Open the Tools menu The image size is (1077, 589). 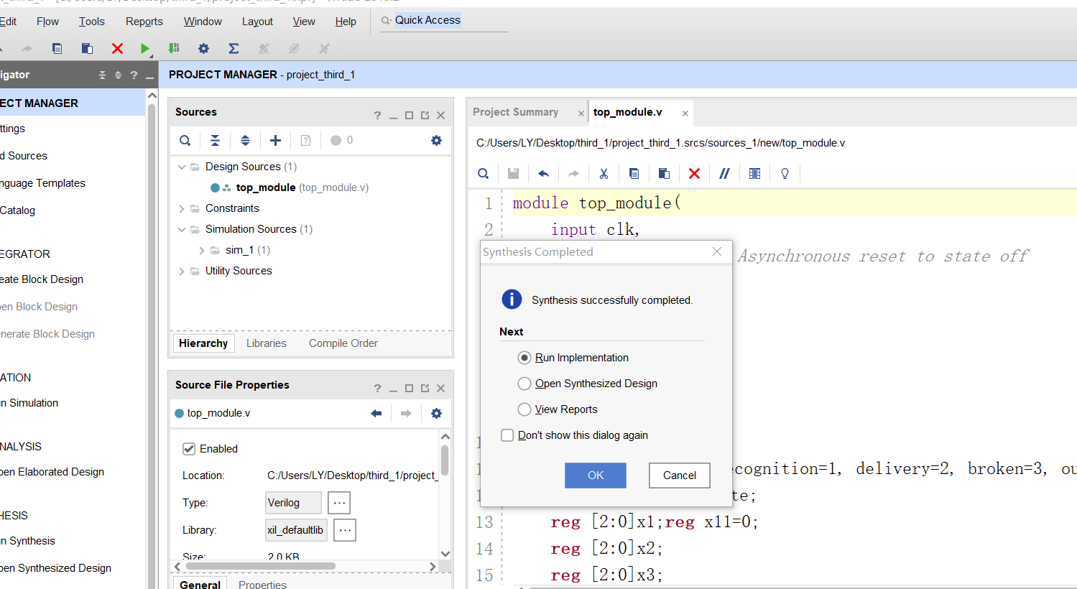[92, 22]
